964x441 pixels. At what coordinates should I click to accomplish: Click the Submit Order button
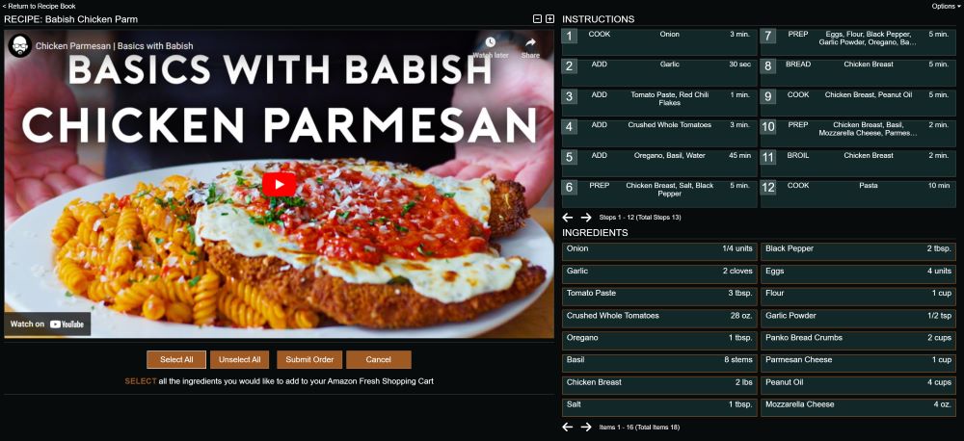[x=309, y=360]
